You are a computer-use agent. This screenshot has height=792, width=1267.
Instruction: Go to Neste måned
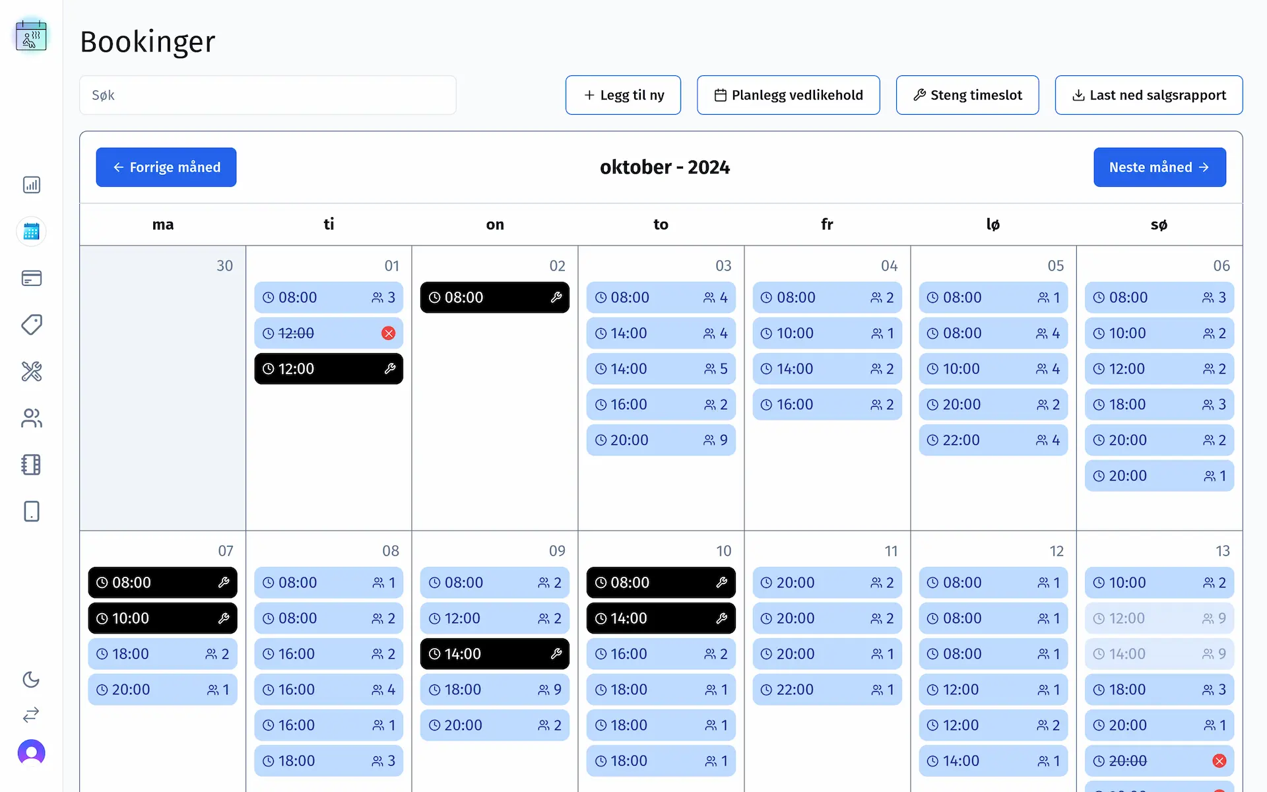[1159, 167]
